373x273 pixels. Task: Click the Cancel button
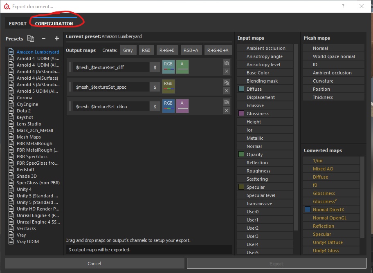click(x=94, y=263)
